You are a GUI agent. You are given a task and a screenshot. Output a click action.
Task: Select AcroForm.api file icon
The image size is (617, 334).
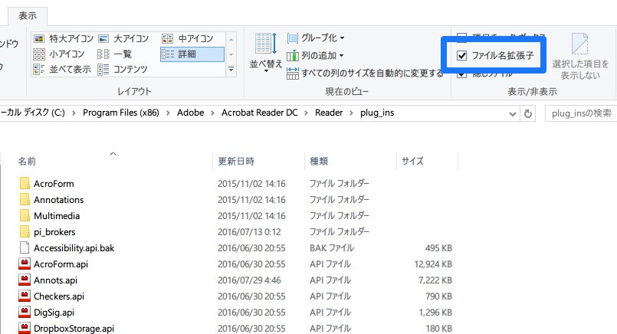(25, 264)
